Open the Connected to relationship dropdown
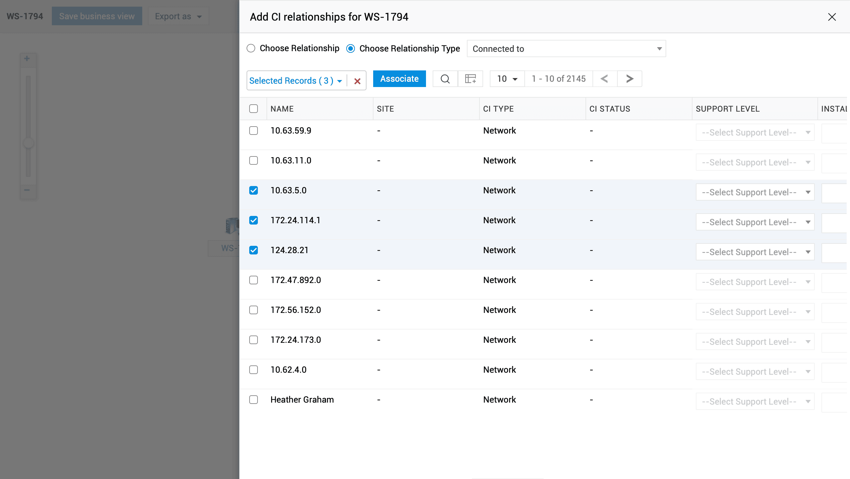 pyautogui.click(x=566, y=49)
